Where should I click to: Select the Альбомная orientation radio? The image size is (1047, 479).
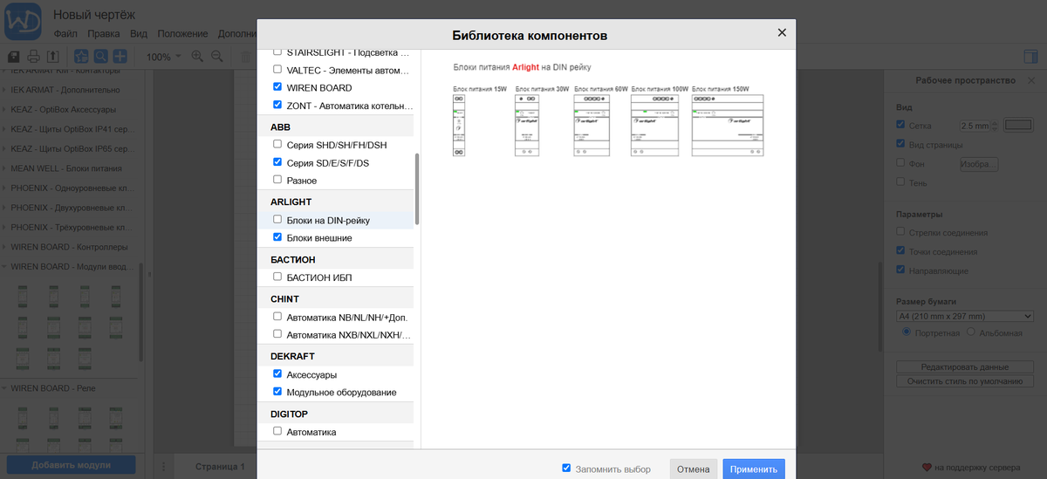971,332
